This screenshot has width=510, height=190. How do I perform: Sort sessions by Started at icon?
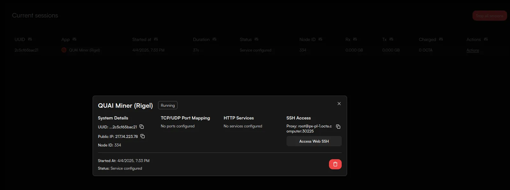click(x=156, y=39)
